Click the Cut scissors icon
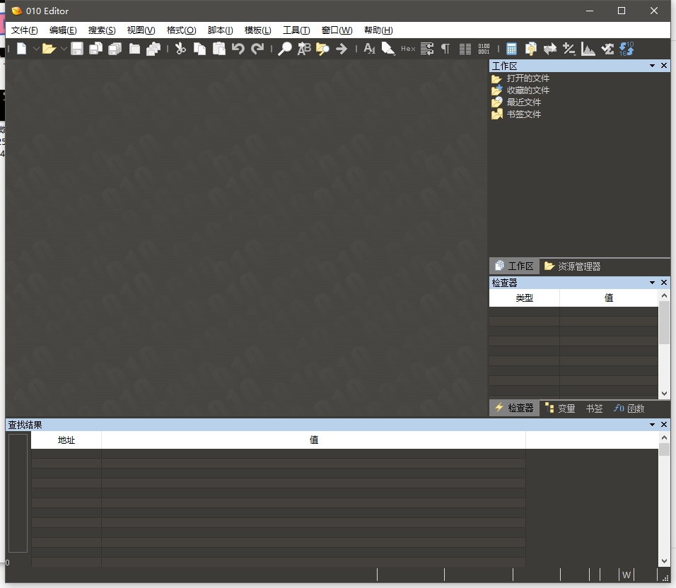 tap(180, 49)
